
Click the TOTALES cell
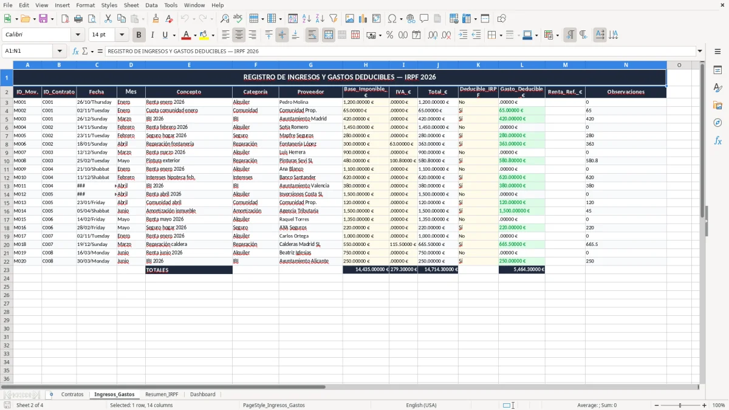coord(189,270)
